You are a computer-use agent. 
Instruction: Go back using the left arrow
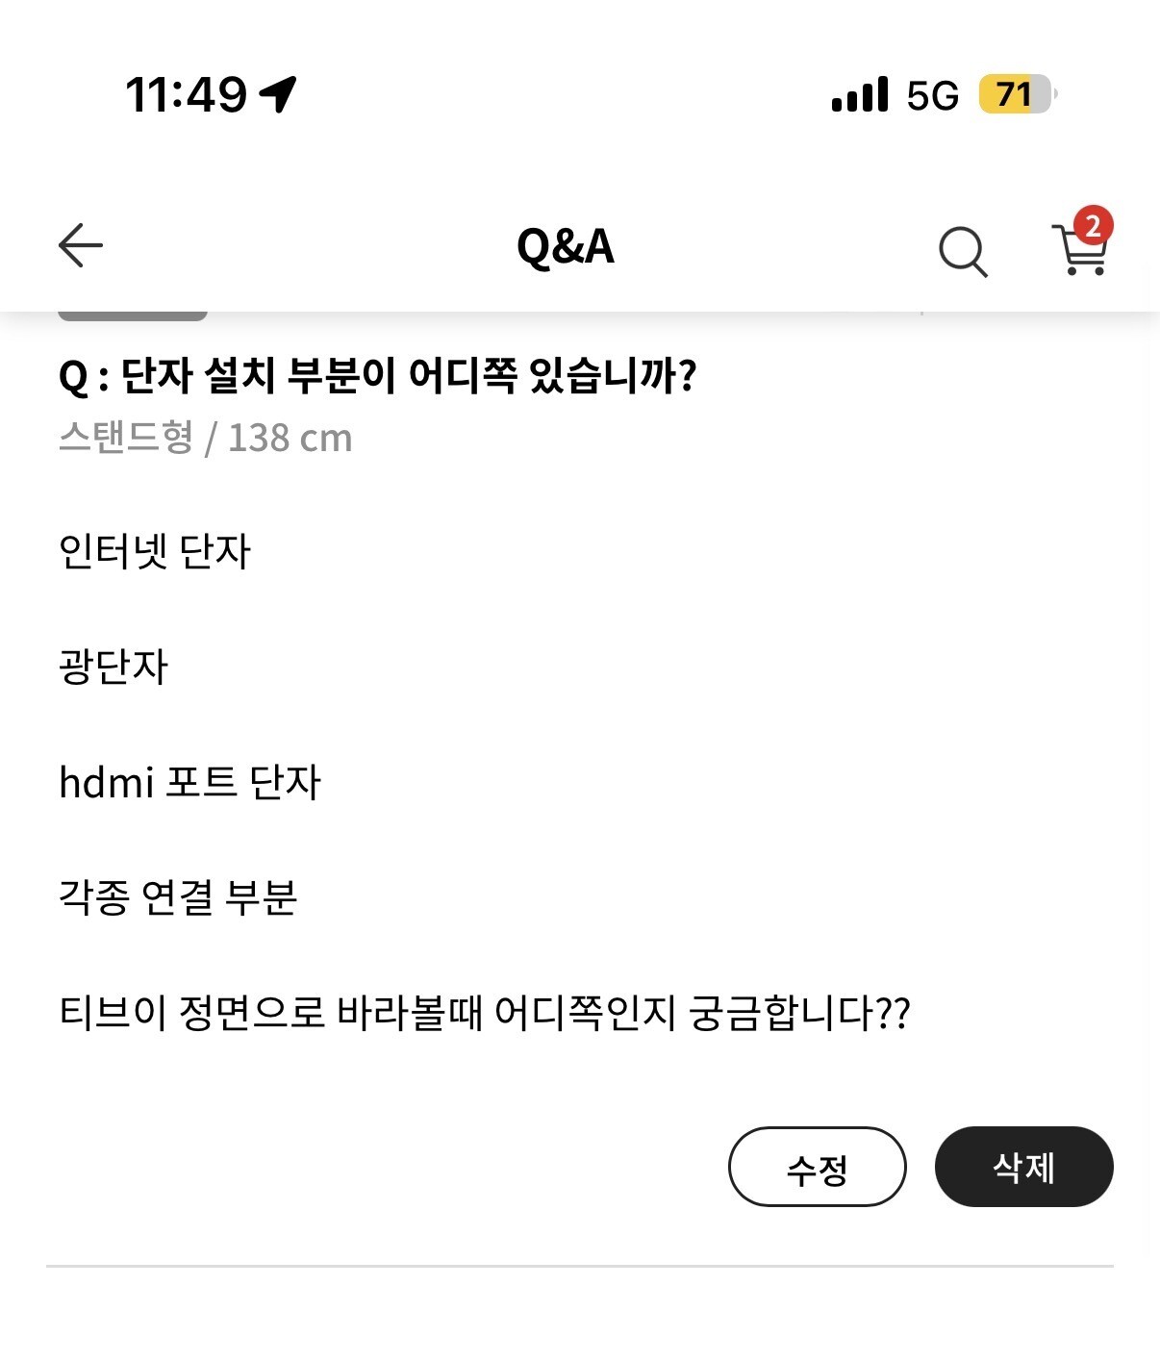point(81,245)
